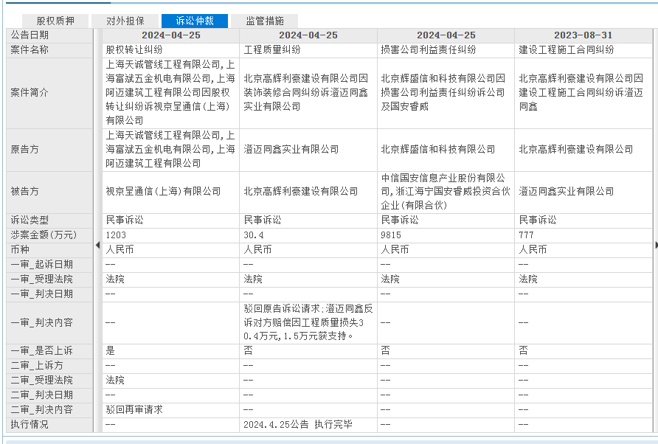Select the 案件简介 row header

(49, 93)
